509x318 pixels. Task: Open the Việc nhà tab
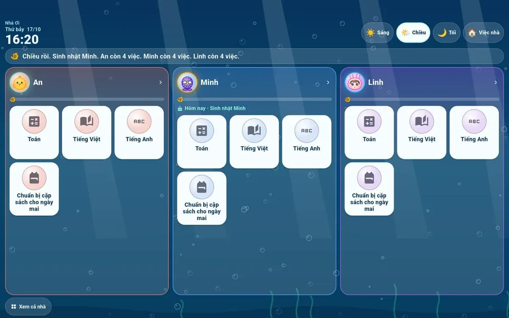tap(484, 33)
